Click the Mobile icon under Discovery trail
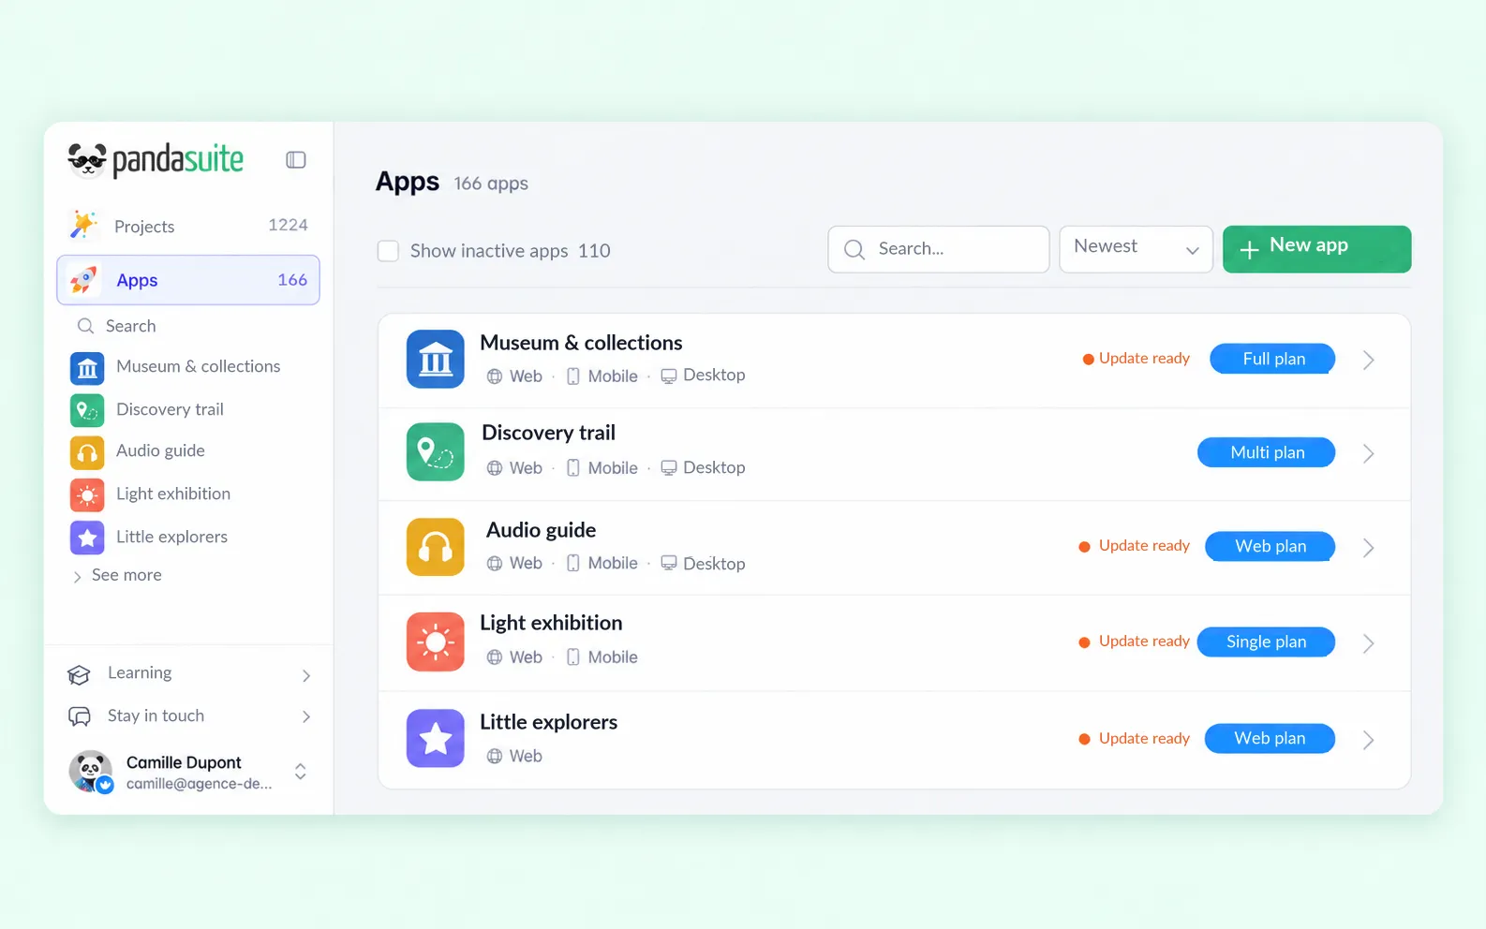The height and width of the screenshot is (929, 1486). (573, 468)
